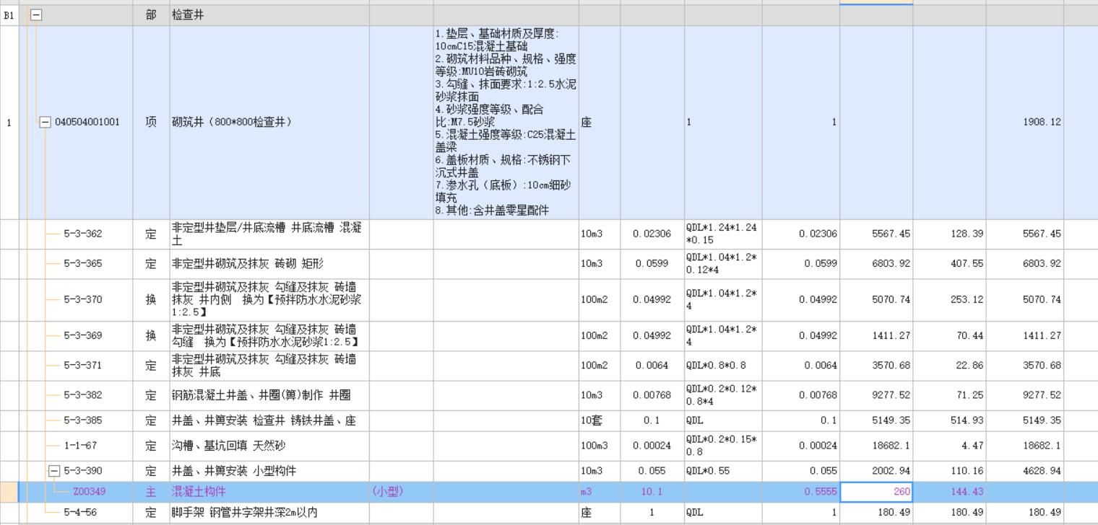Click the 检查井 section title

coord(188,15)
